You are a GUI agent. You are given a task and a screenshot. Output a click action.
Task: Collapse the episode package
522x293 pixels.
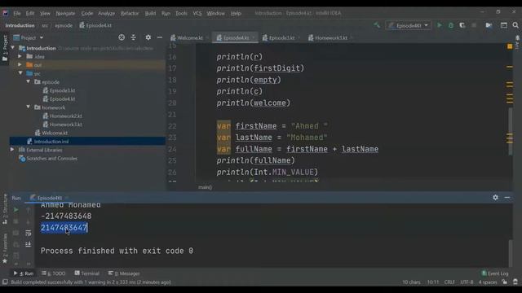[x=29, y=81]
